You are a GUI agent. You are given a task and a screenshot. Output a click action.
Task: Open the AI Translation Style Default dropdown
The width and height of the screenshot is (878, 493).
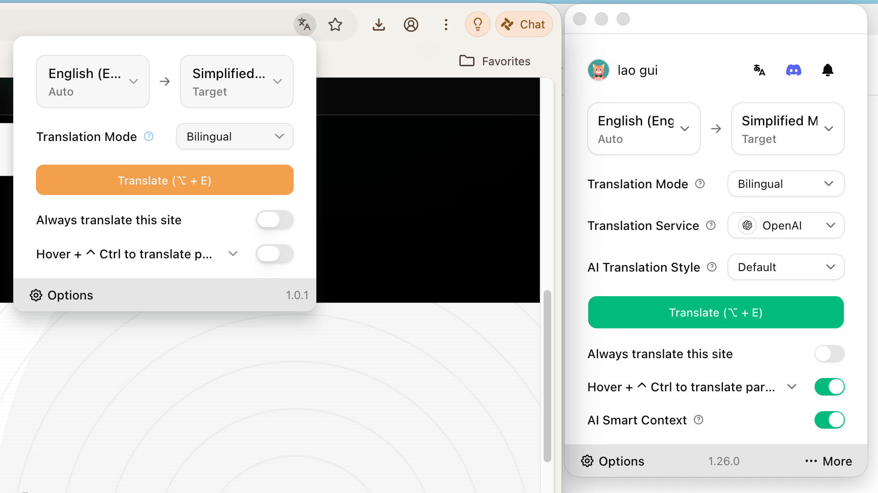click(x=786, y=267)
